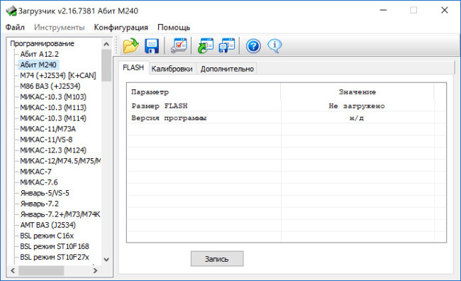Click the read-from-ECU green arrow icon
461x281 pixels.
coord(205,46)
